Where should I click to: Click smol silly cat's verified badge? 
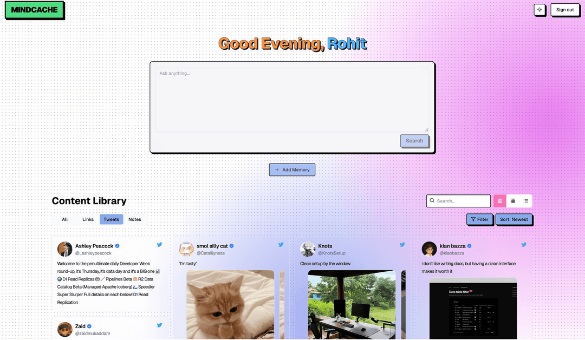[x=232, y=246]
